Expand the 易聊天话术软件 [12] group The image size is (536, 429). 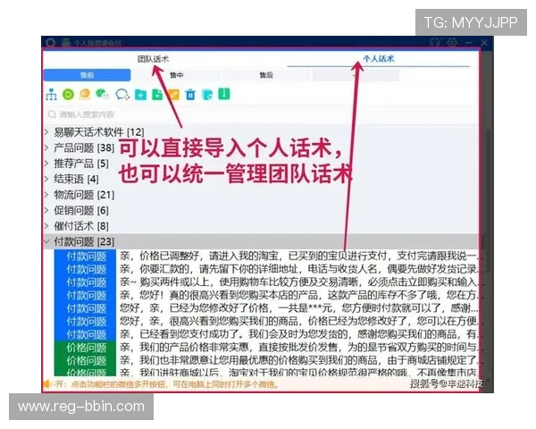click(46, 132)
